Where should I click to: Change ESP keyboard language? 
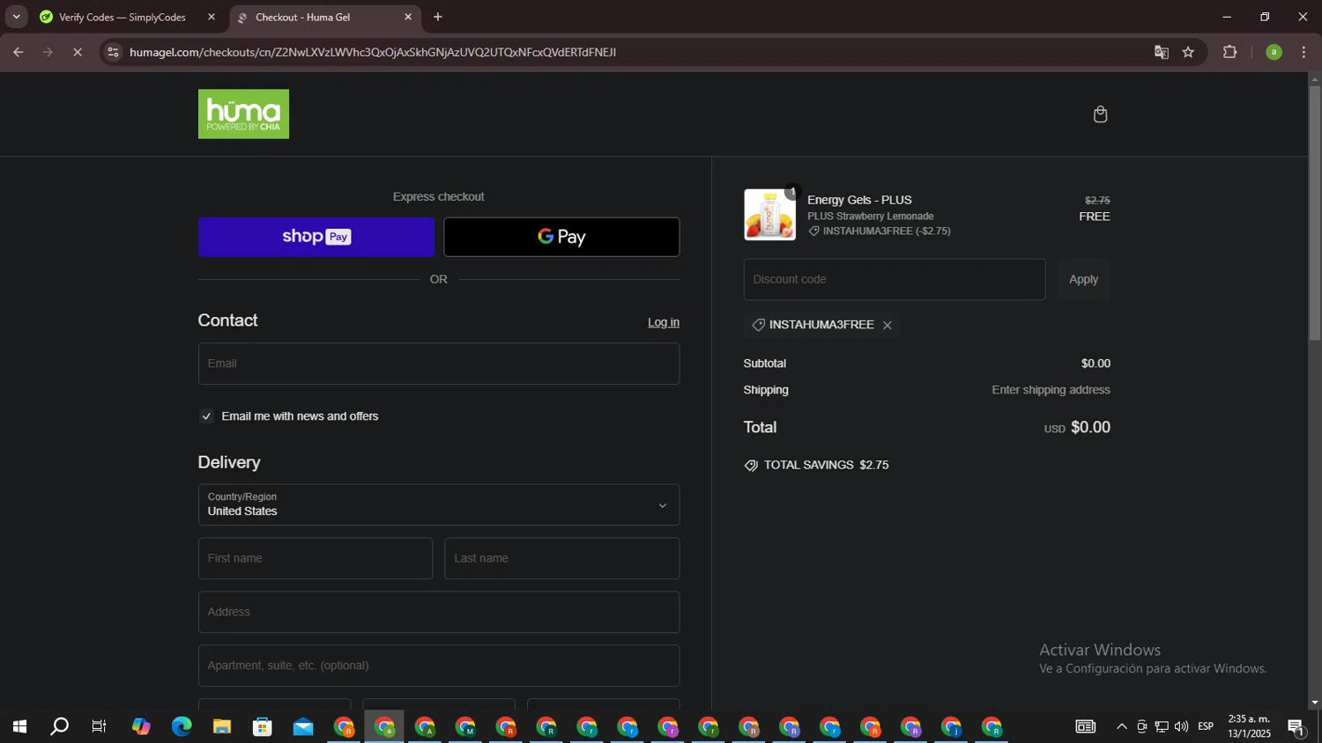click(1206, 727)
